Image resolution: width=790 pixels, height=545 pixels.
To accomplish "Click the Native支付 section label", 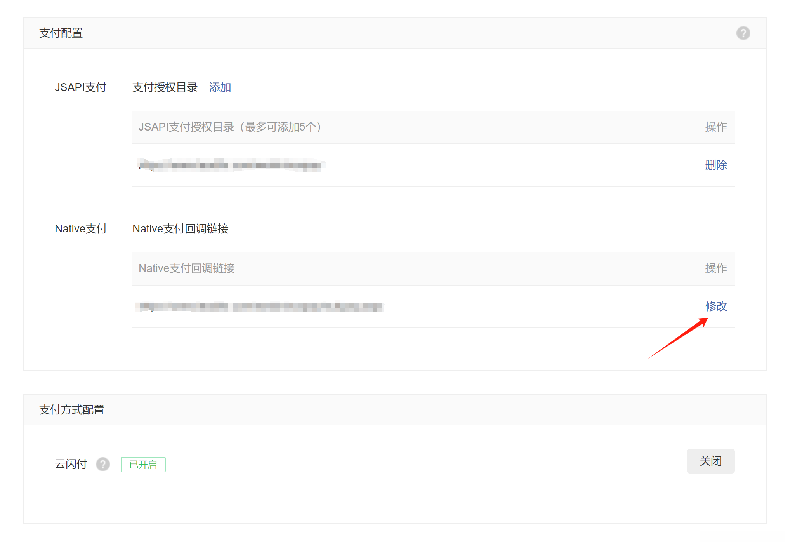I will click(x=81, y=228).
